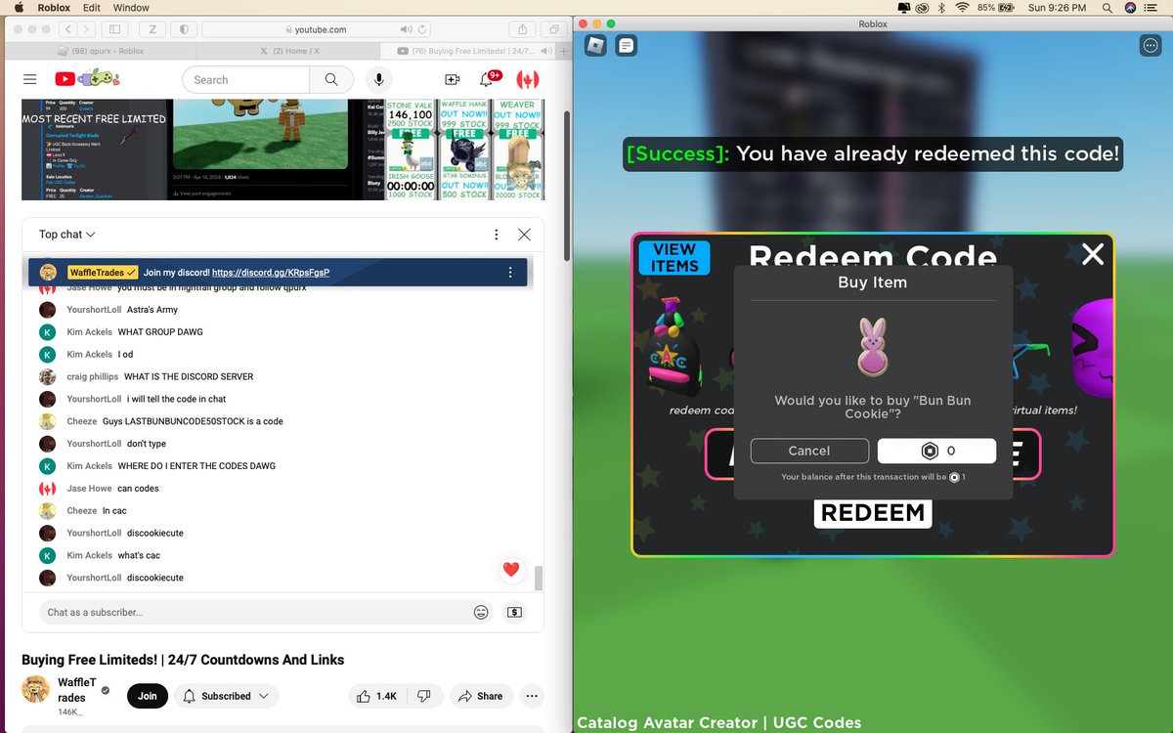Click the Join channel button
Screen dimensions: 1173x733
147,696
